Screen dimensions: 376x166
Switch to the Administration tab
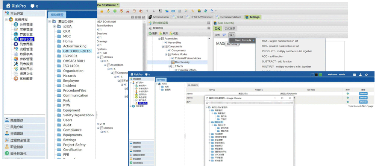(x=159, y=17)
